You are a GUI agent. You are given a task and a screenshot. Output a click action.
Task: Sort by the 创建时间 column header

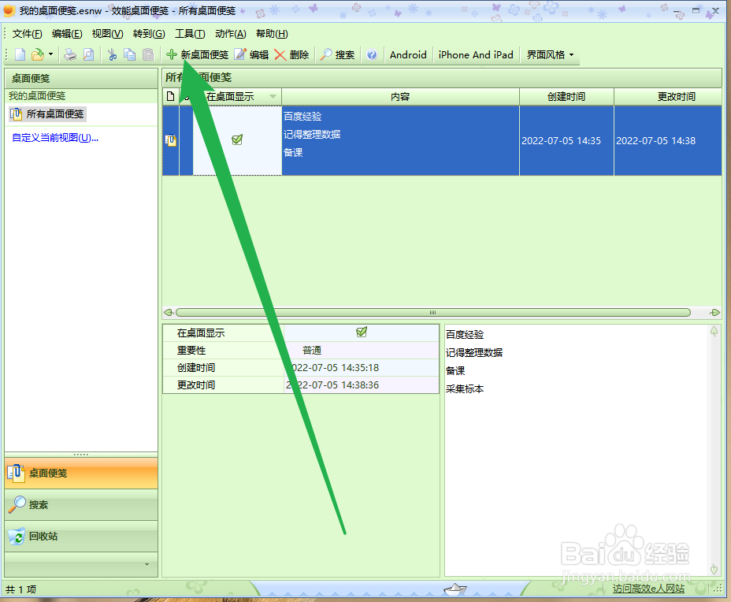coord(566,97)
